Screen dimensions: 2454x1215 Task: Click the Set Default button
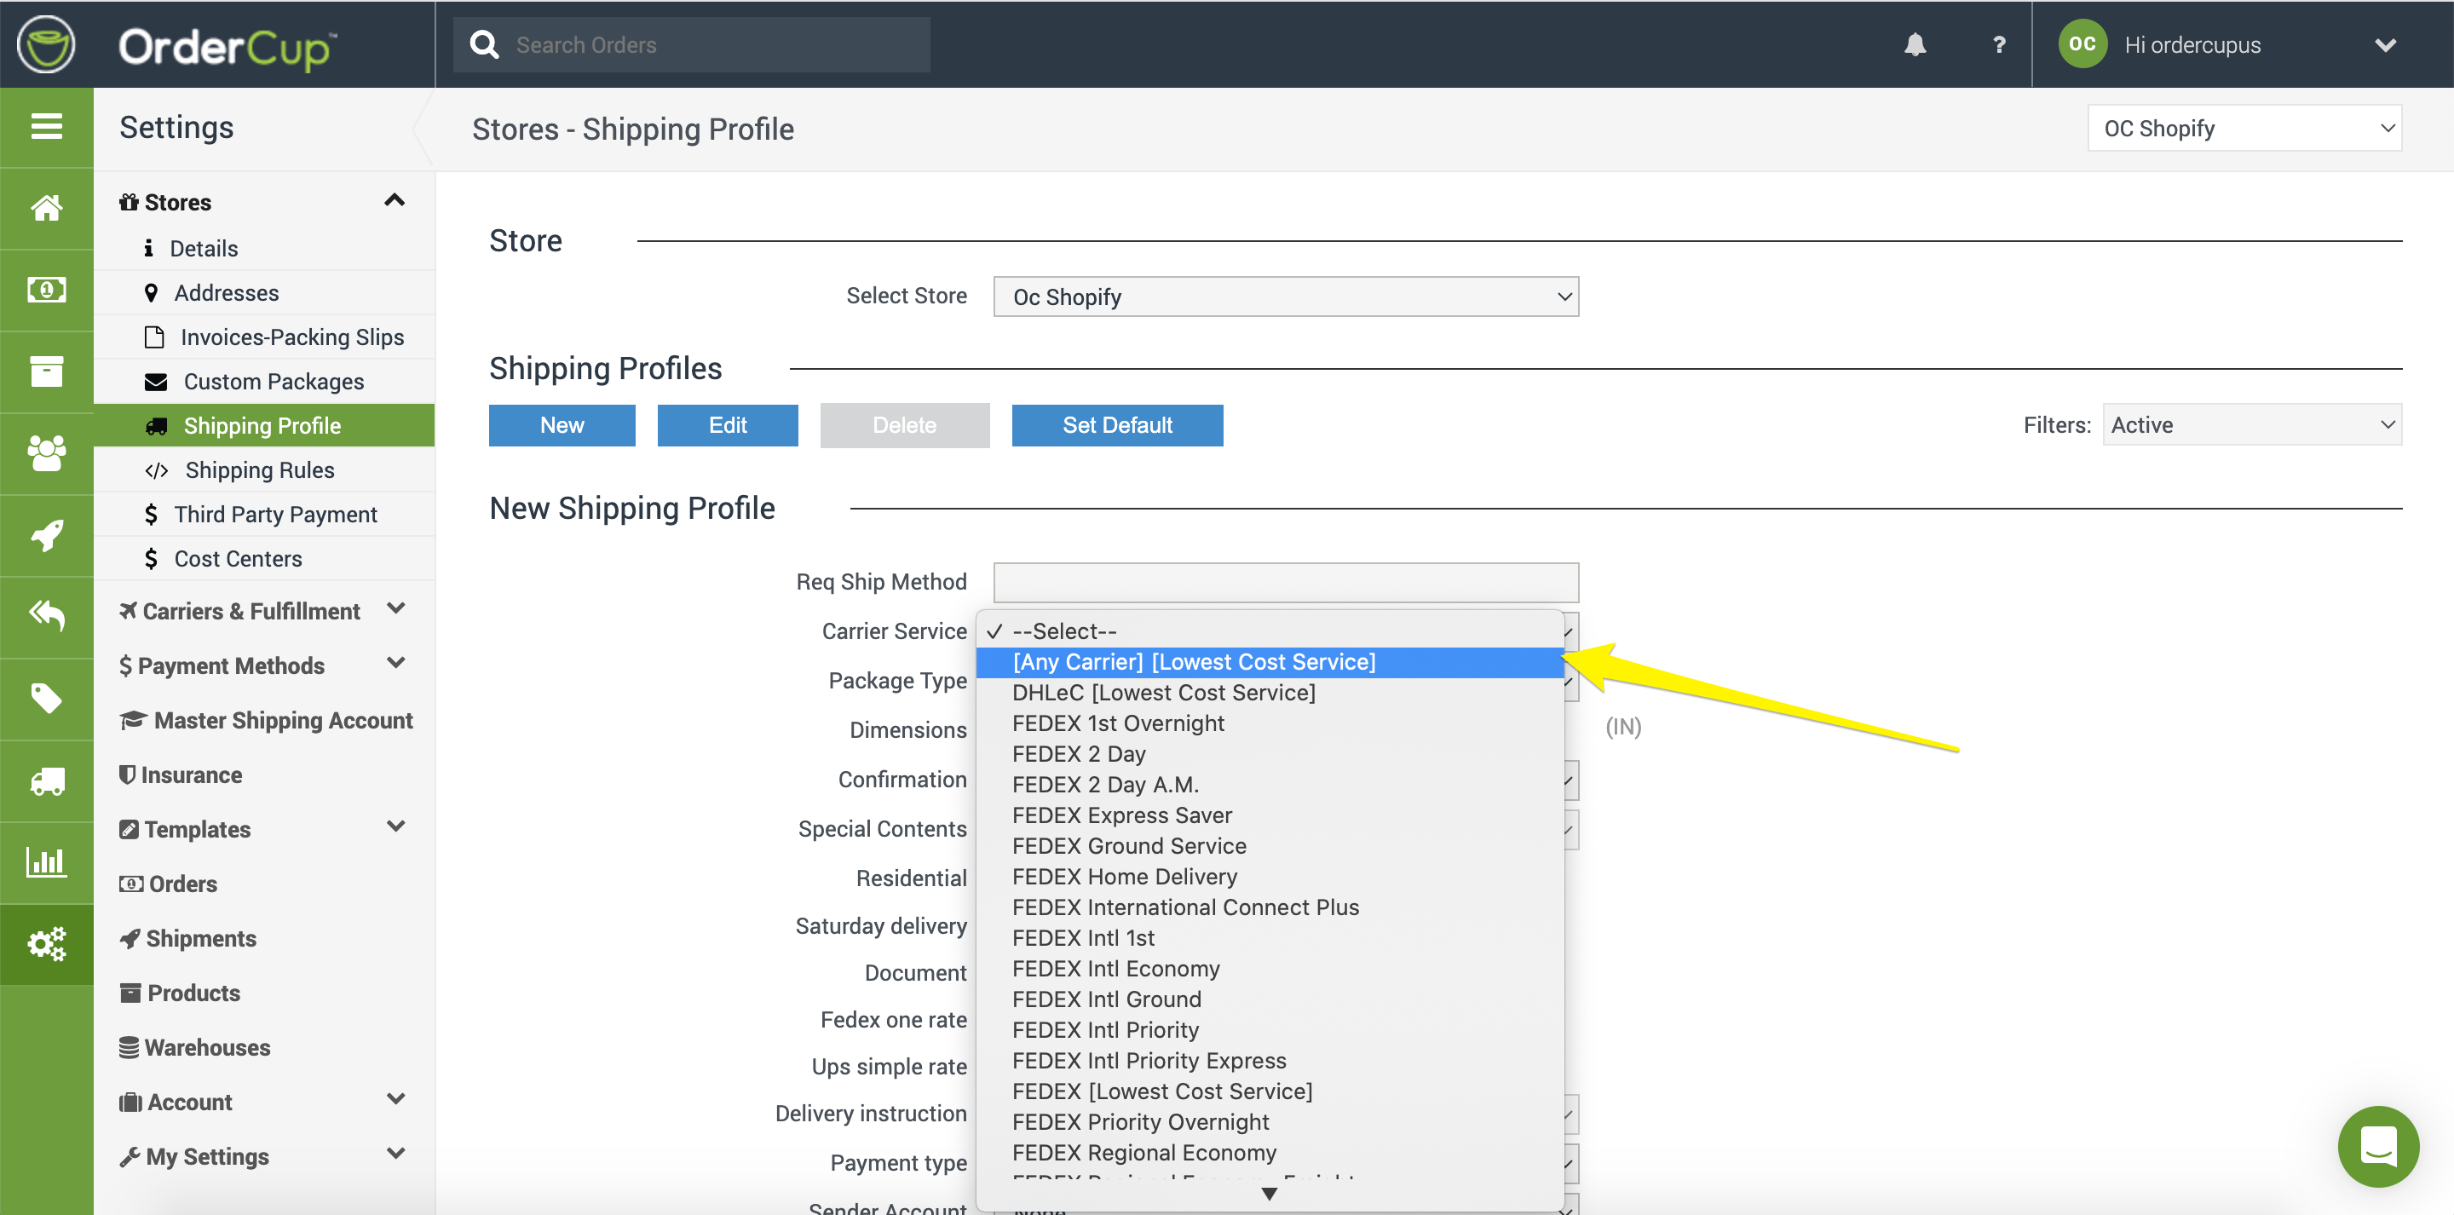(x=1116, y=425)
